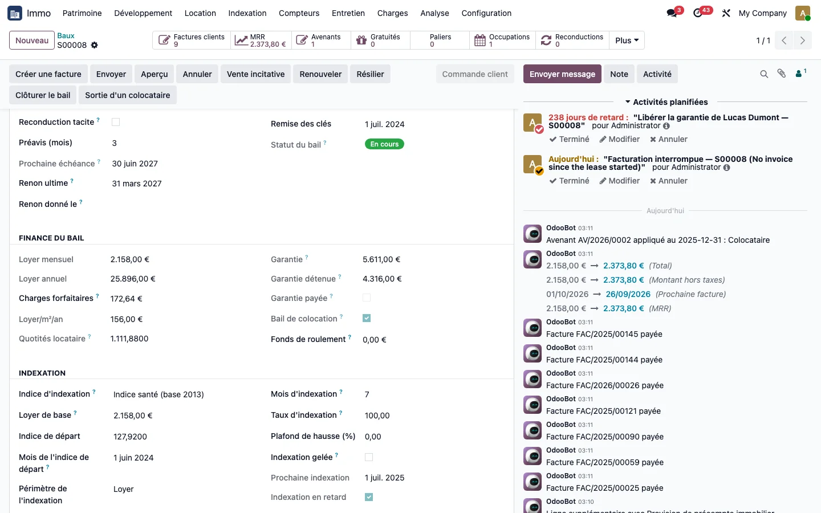Open the Indexation menu
821x513 pixels.
click(247, 13)
